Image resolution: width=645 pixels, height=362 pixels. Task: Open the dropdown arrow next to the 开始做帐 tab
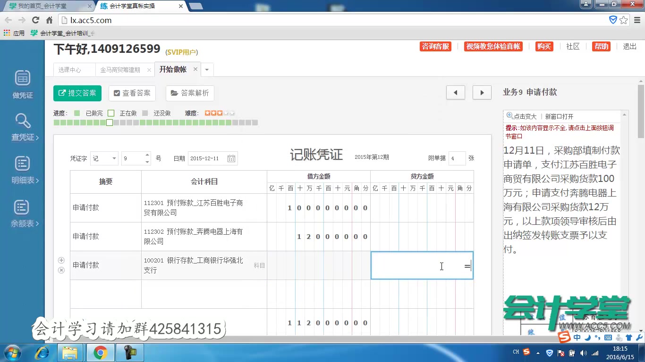tap(207, 69)
